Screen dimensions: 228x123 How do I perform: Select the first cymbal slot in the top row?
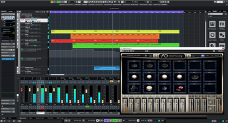[134, 66]
